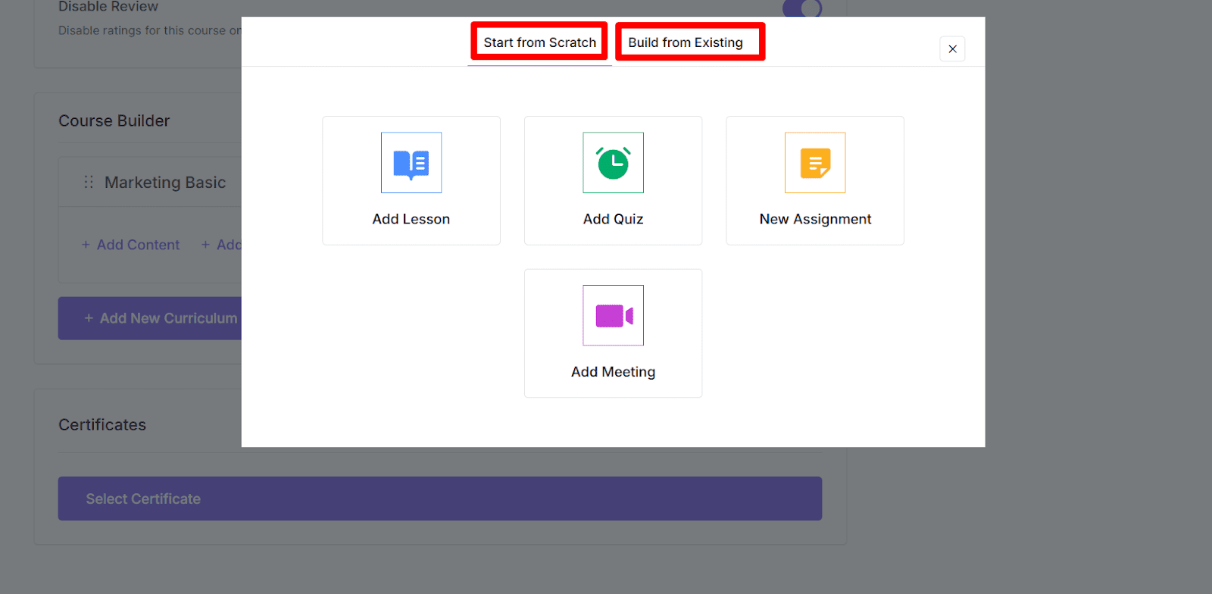Click the Add Lesson text label
Viewport: 1212px width, 594px height.
tap(411, 219)
